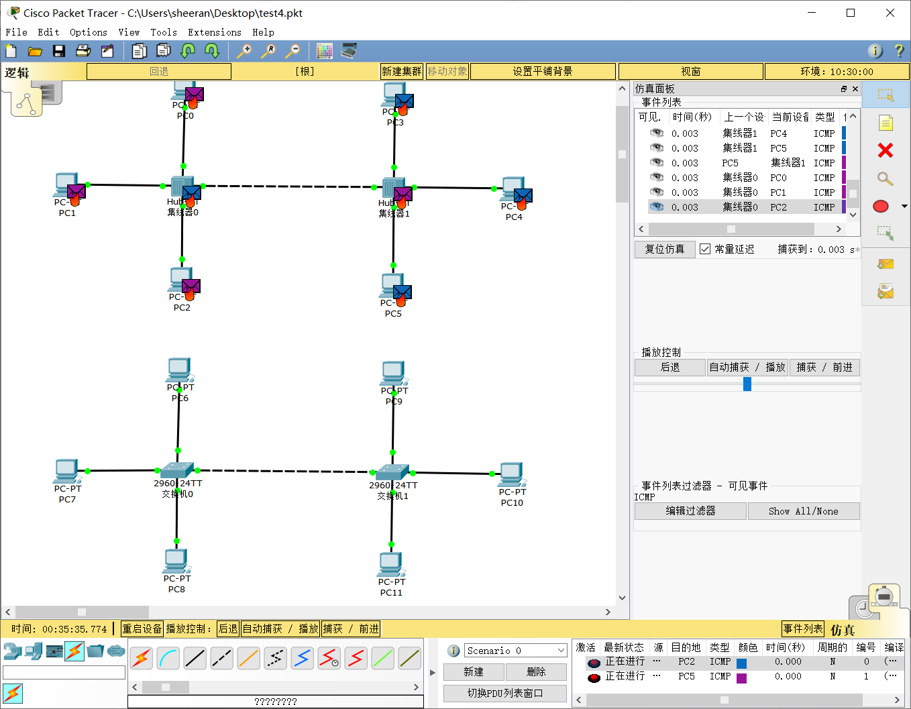The width and height of the screenshot is (911, 709).
Task: Toggle the PC5 PDU activation red button
Action: click(x=594, y=677)
